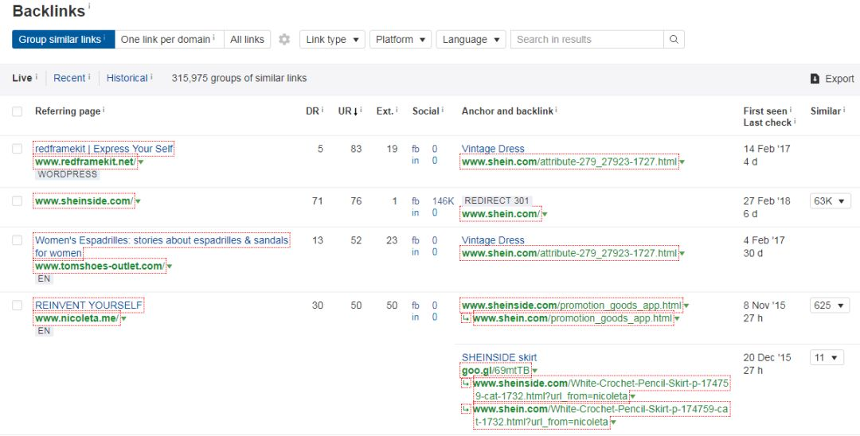Screen dimensions: 860x436
Task: Click the SHEINSIDE skirt anchor link
Action: [499, 358]
